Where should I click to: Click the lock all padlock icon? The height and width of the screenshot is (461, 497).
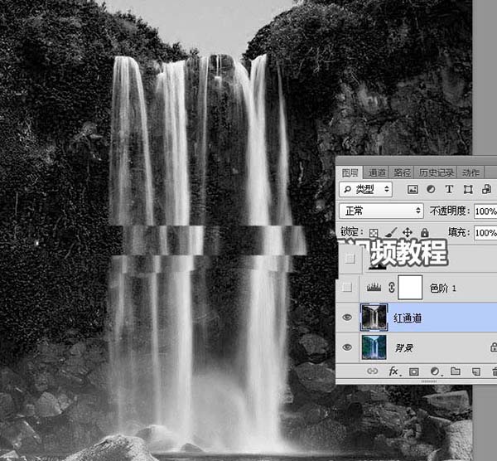point(424,234)
